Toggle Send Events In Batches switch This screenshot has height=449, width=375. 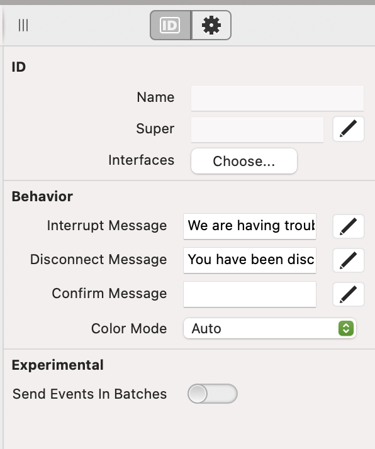pyautogui.click(x=212, y=394)
